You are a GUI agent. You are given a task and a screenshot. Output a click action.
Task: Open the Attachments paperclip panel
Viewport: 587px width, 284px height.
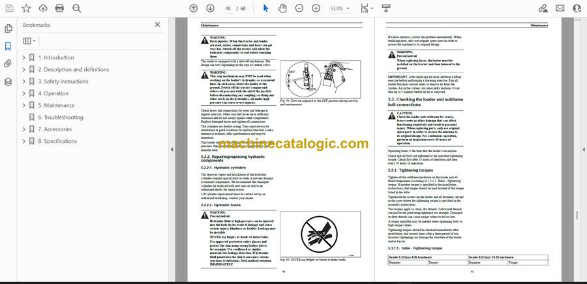pyautogui.click(x=8, y=64)
